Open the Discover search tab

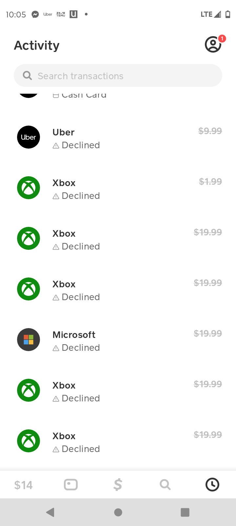165,485
